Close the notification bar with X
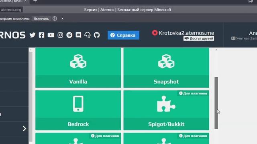The height and width of the screenshot is (144, 257). pos(63,19)
